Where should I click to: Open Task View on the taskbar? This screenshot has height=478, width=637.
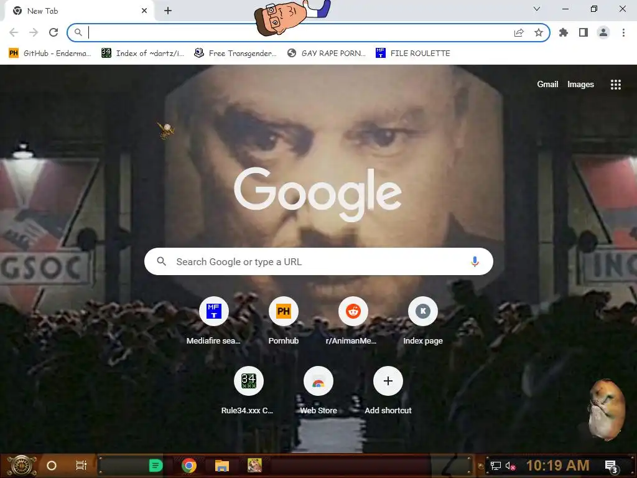tap(81, 466)
